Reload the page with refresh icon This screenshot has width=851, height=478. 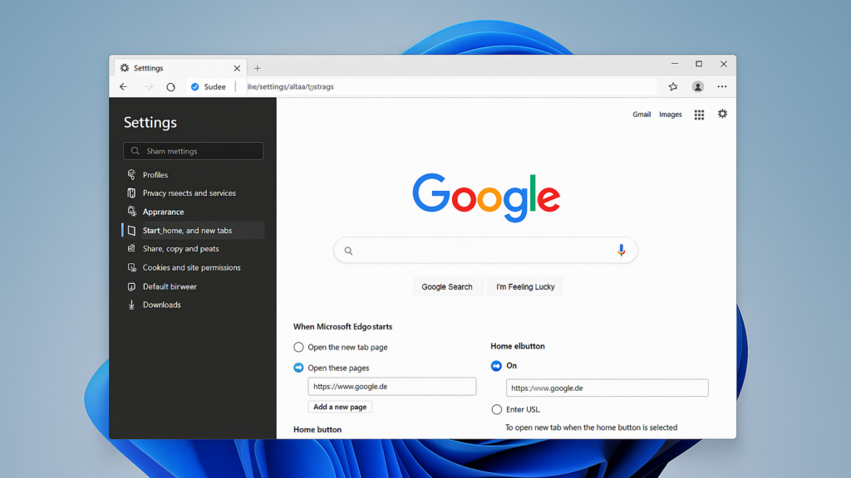171,86
